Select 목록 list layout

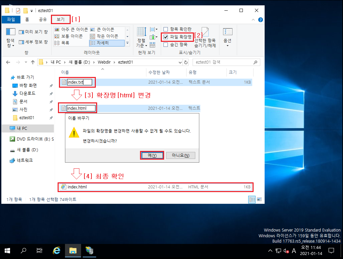click(62, 43)
